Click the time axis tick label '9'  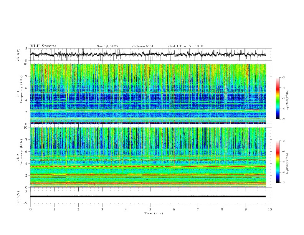coord(246,209)
